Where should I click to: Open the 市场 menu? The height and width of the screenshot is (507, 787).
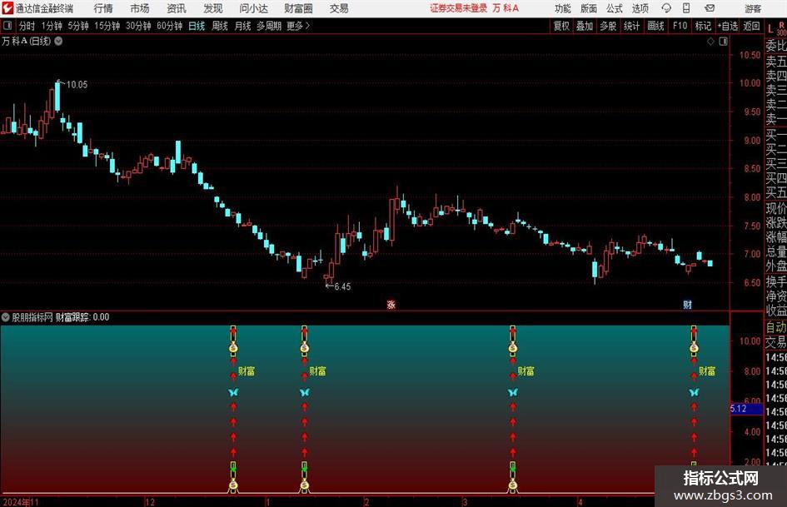[140, 8]
